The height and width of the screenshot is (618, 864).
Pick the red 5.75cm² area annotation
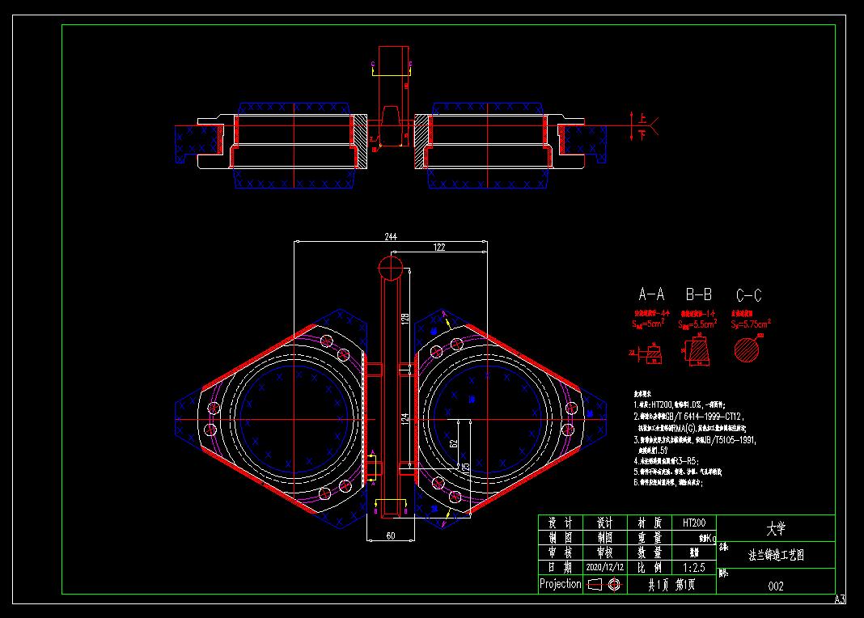(x=751, y=324)
